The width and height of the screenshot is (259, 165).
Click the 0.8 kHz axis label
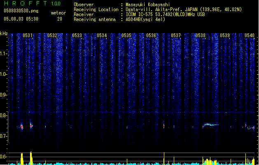coord(3,115)
